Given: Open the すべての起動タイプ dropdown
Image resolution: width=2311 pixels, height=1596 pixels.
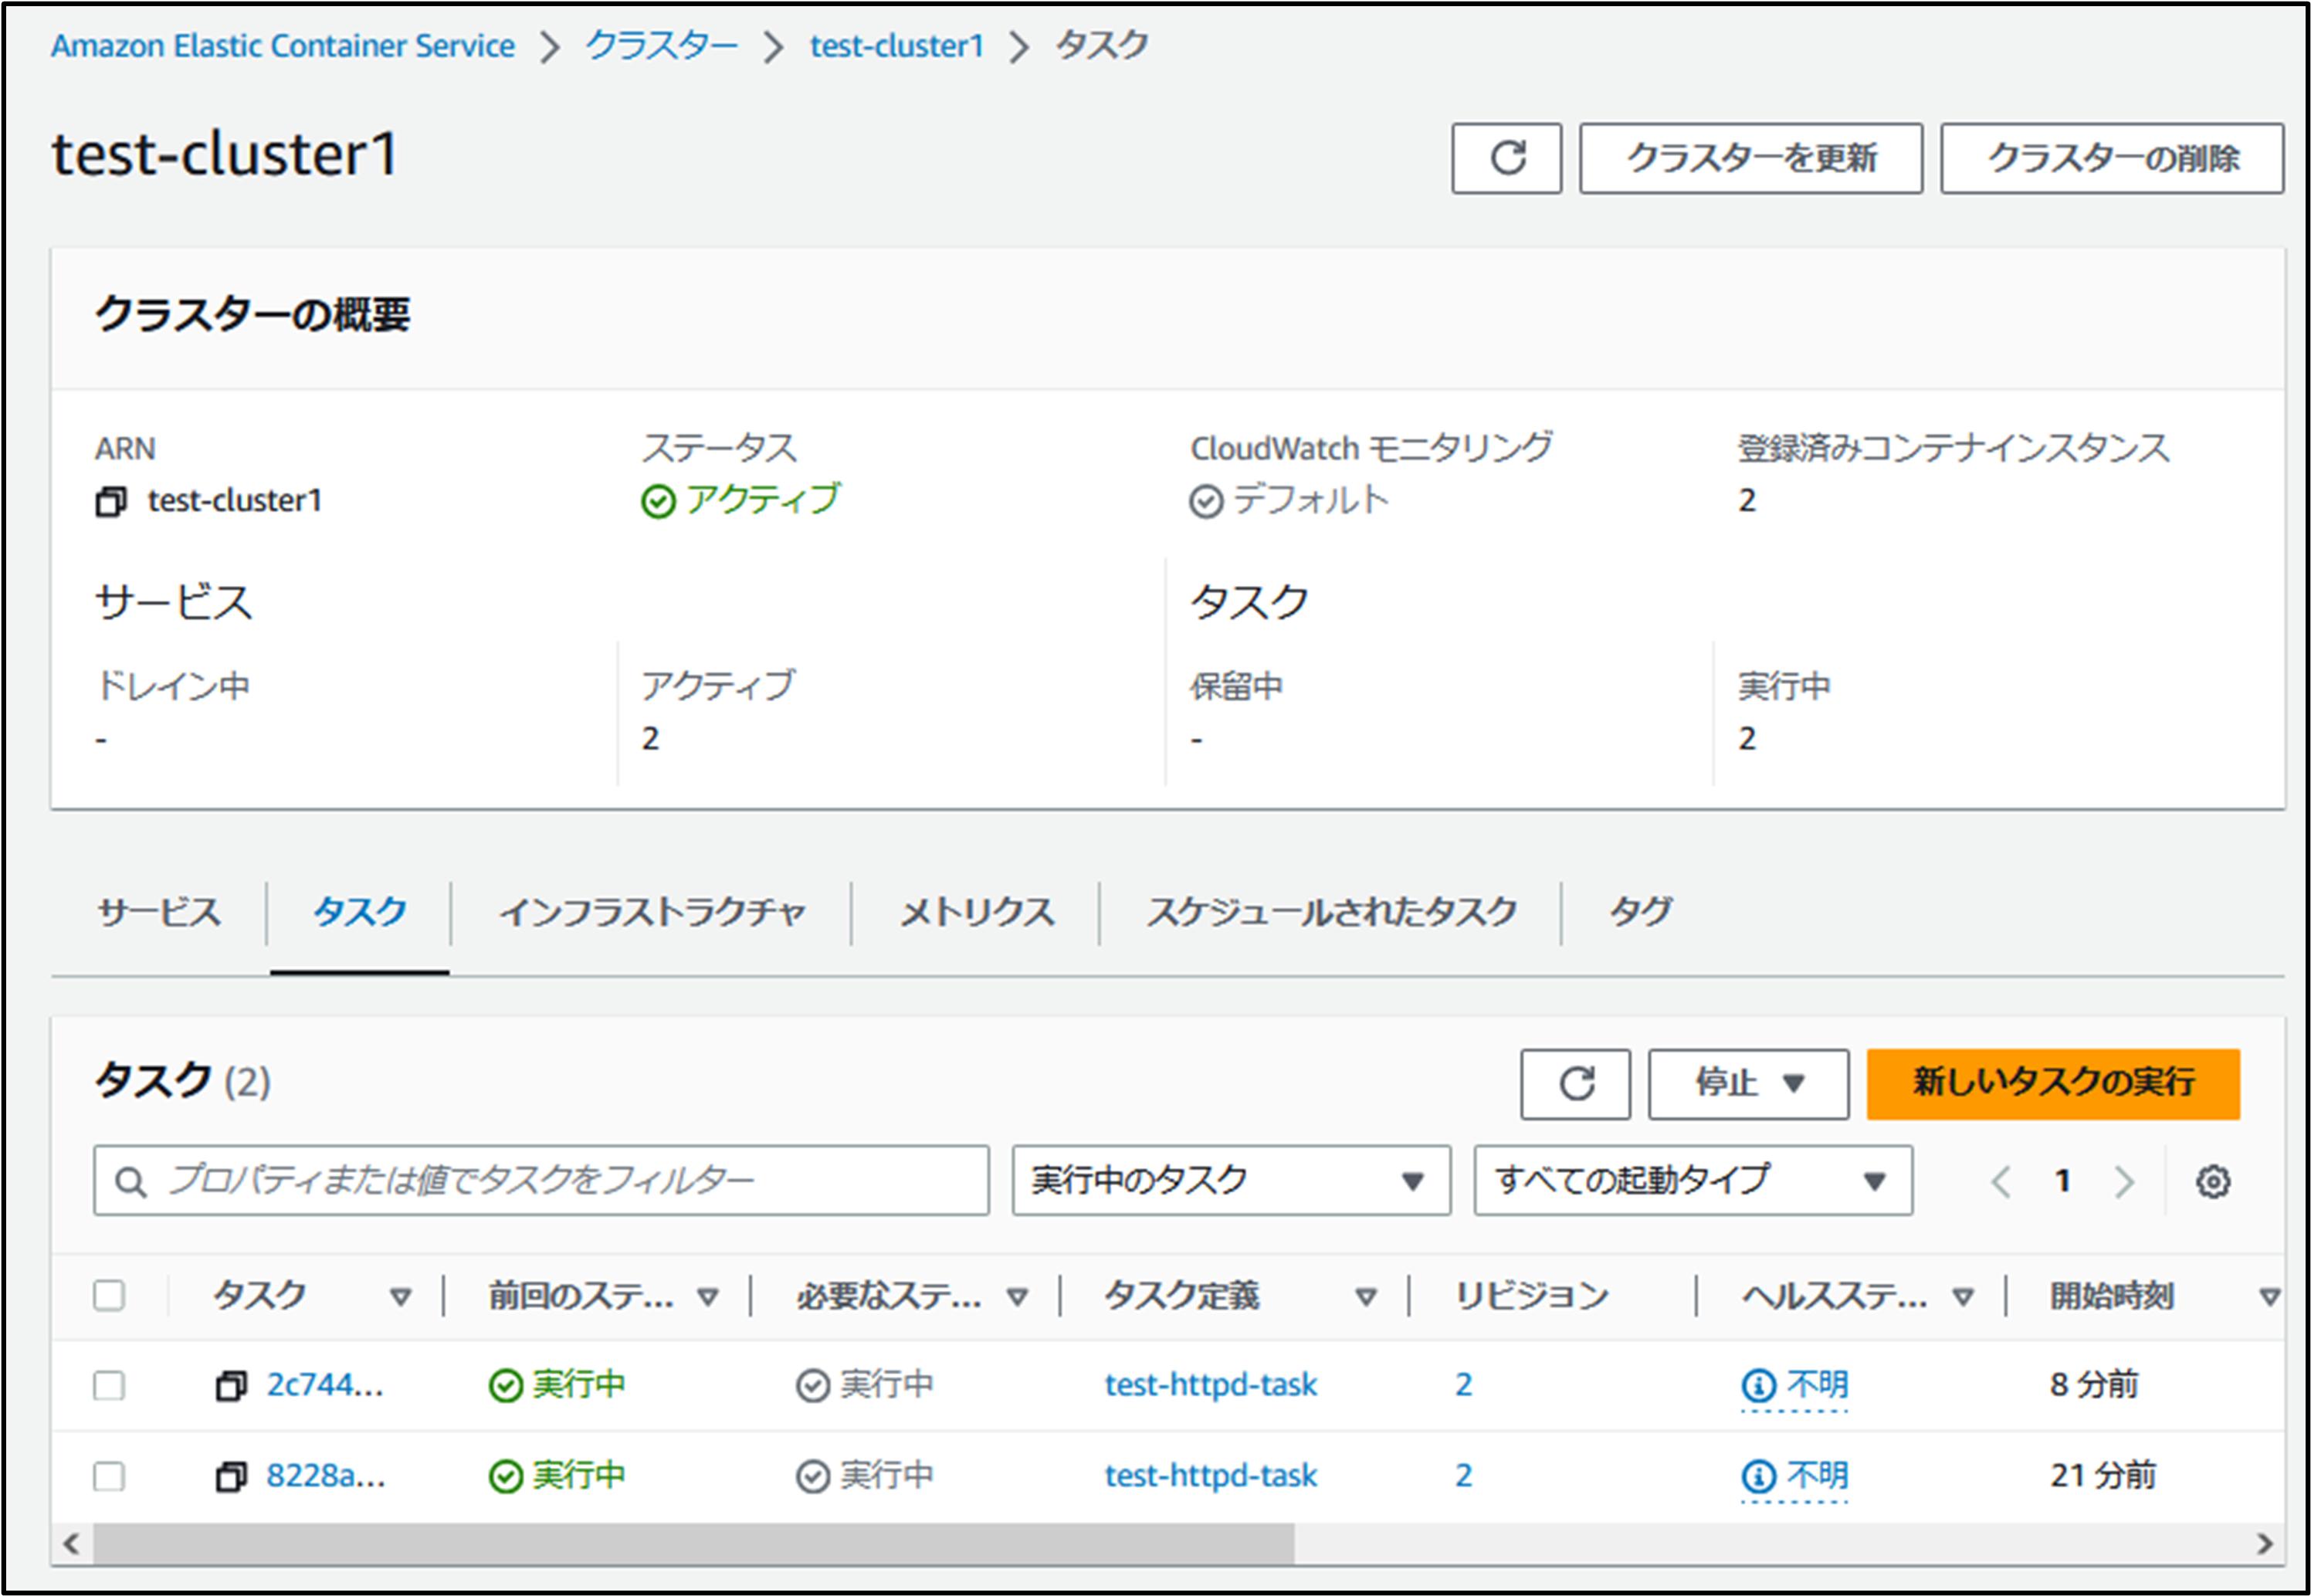Looking at the screenshot, I should click(1692, 1181).
